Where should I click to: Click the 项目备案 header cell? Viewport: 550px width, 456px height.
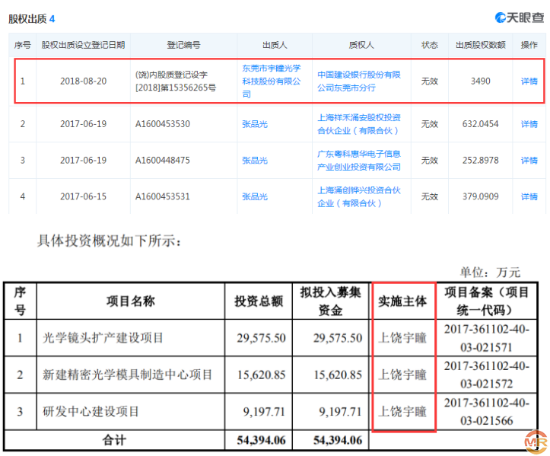point(486,301)
